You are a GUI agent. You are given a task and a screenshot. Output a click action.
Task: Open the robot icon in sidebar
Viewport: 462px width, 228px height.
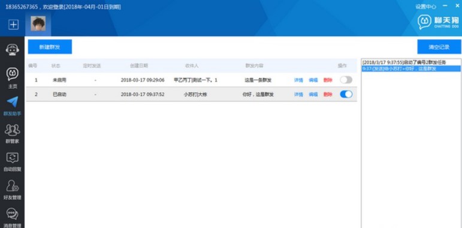[x=13, y=50]
